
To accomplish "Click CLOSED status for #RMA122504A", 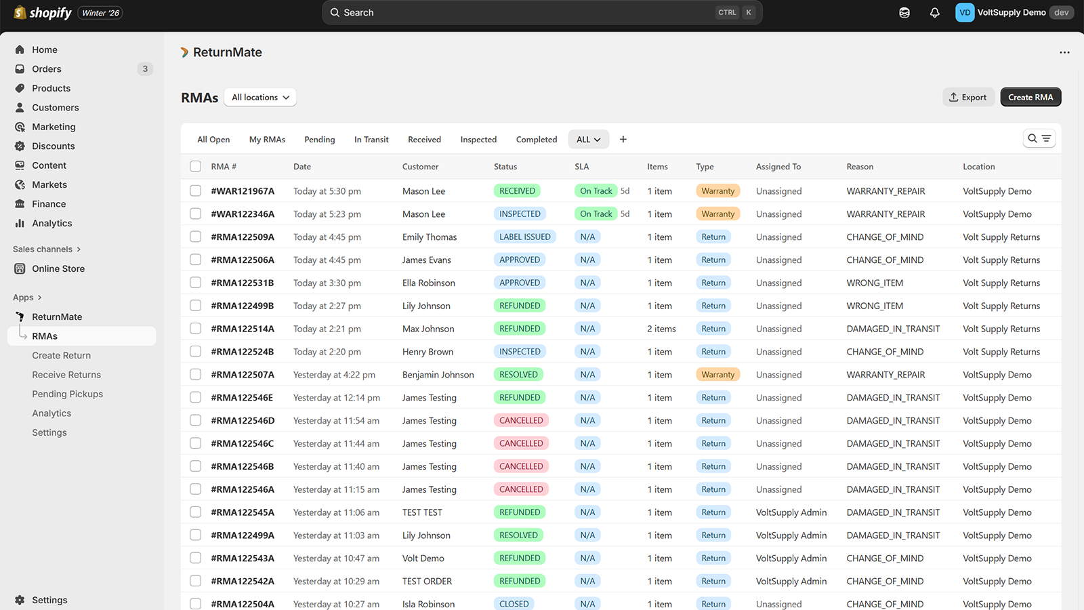I will (x=514, y=604).
